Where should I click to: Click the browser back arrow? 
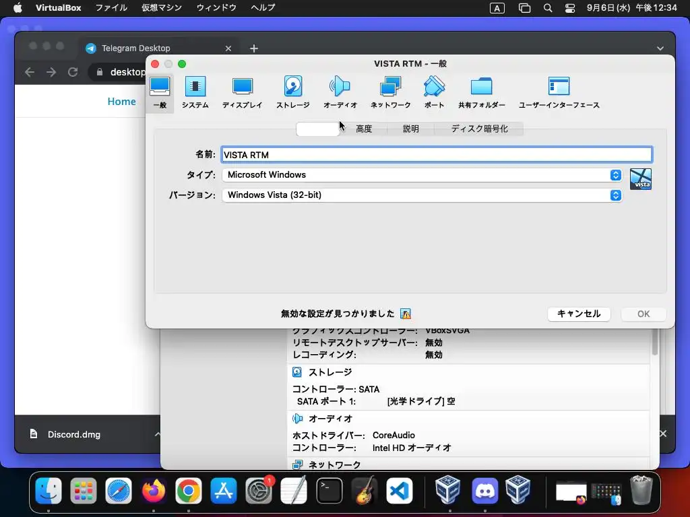(x=30, y=72)
